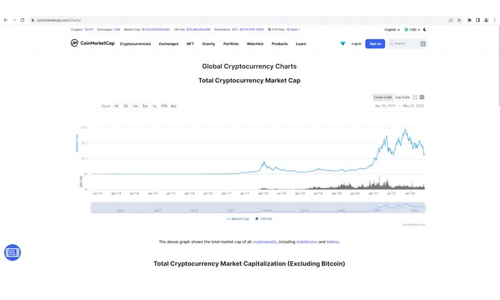Switch chart to Log Scale

(402, 97)
